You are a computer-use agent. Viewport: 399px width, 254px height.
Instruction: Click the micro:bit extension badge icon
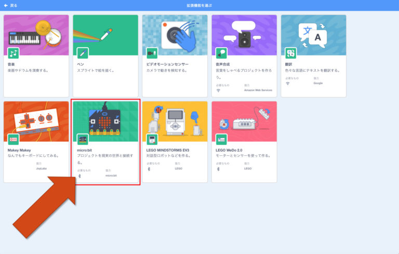coord(83,139)
